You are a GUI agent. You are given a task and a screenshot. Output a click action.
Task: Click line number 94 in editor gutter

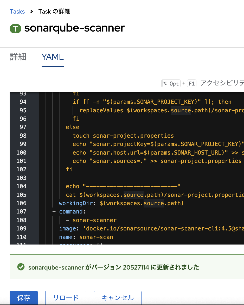pos(23,102)
